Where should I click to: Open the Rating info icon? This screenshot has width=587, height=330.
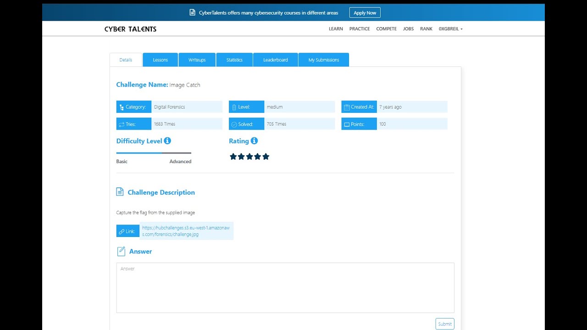coord(254,141)
